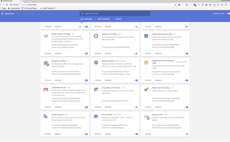Image resolution: width=230 pixels, height=142 pixels.
Task: Open Google Docs Offline background page link
Action: point(68,74)
